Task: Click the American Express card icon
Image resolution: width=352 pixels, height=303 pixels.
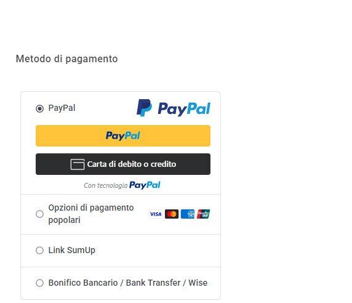Action: click(x=188, y=214)
